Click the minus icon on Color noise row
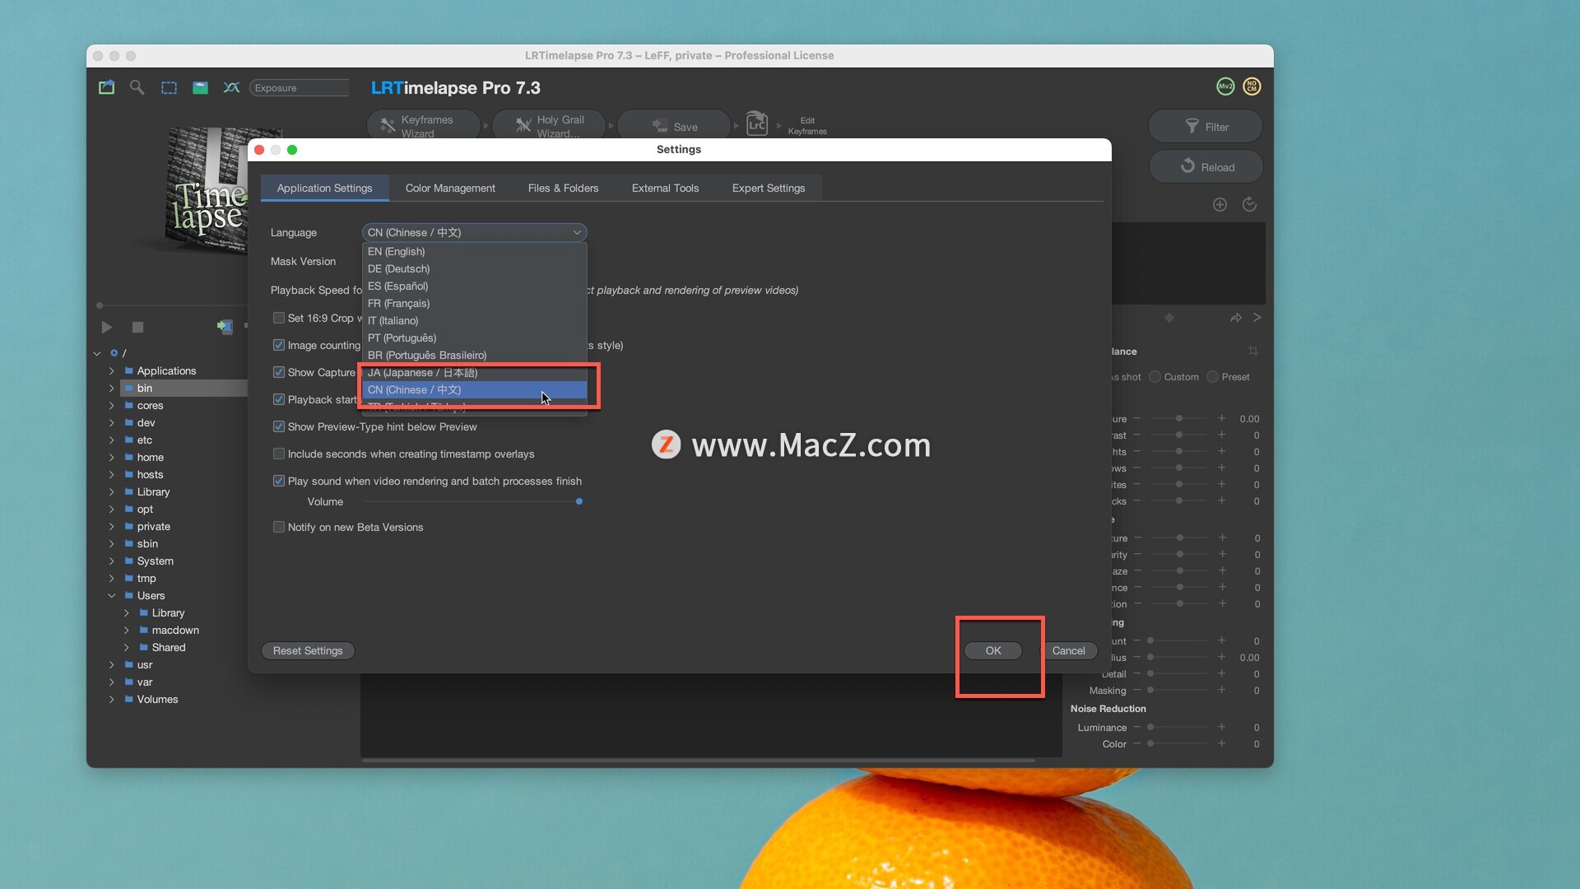The height and width of the screenshot is (889, 1580). pos(1137,743)
